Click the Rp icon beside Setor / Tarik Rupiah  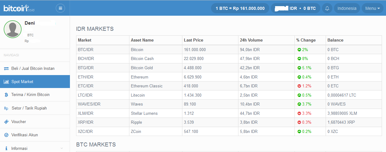tap(6, 108)
